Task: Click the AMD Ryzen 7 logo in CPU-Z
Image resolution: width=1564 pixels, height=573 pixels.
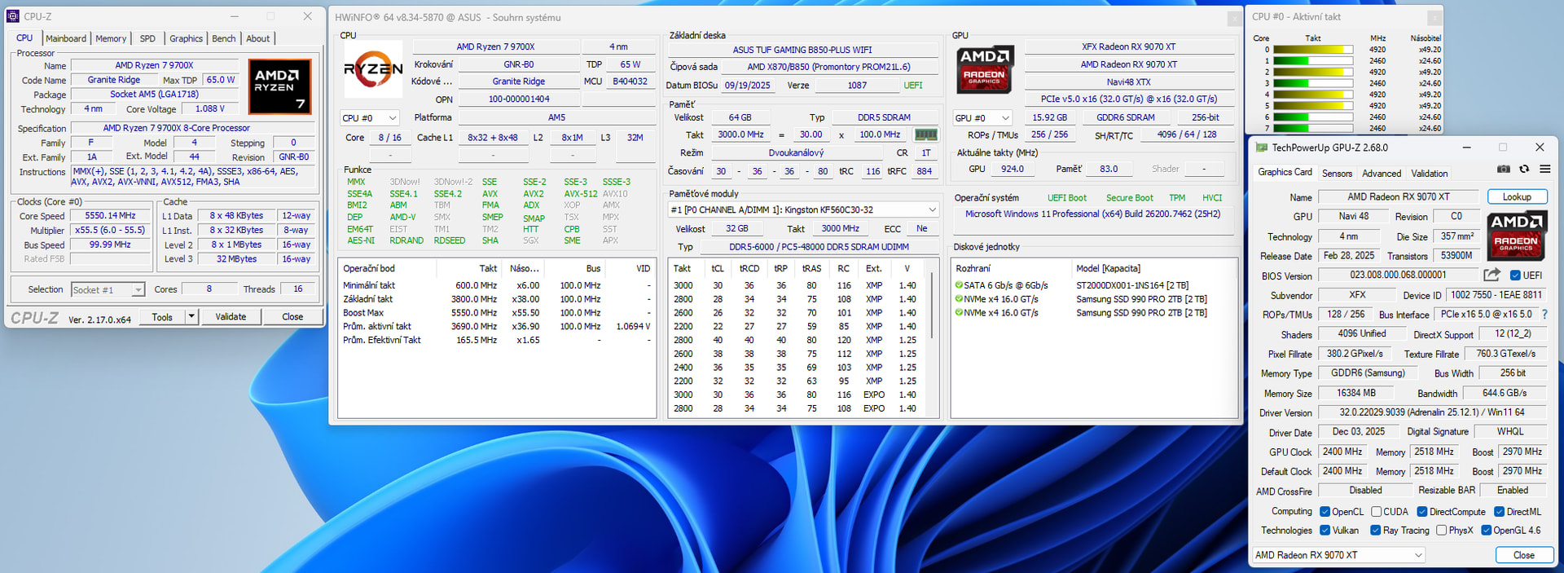Action: 279,86
